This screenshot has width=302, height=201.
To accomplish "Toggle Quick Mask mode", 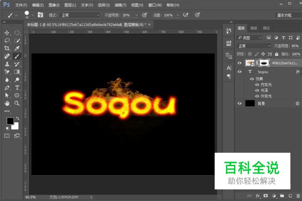I will click(x=7, y=136).
